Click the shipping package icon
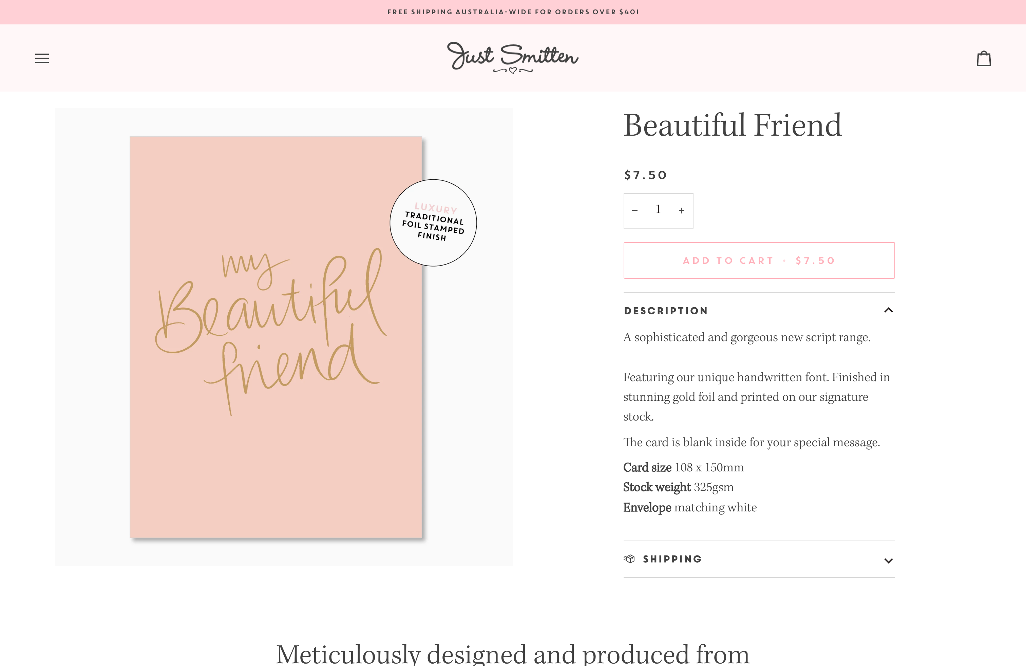The image size is (1026, 666). [630, 559]
